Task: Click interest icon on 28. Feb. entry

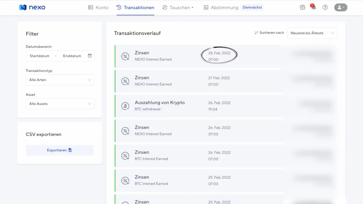Action: click(125, 56)
